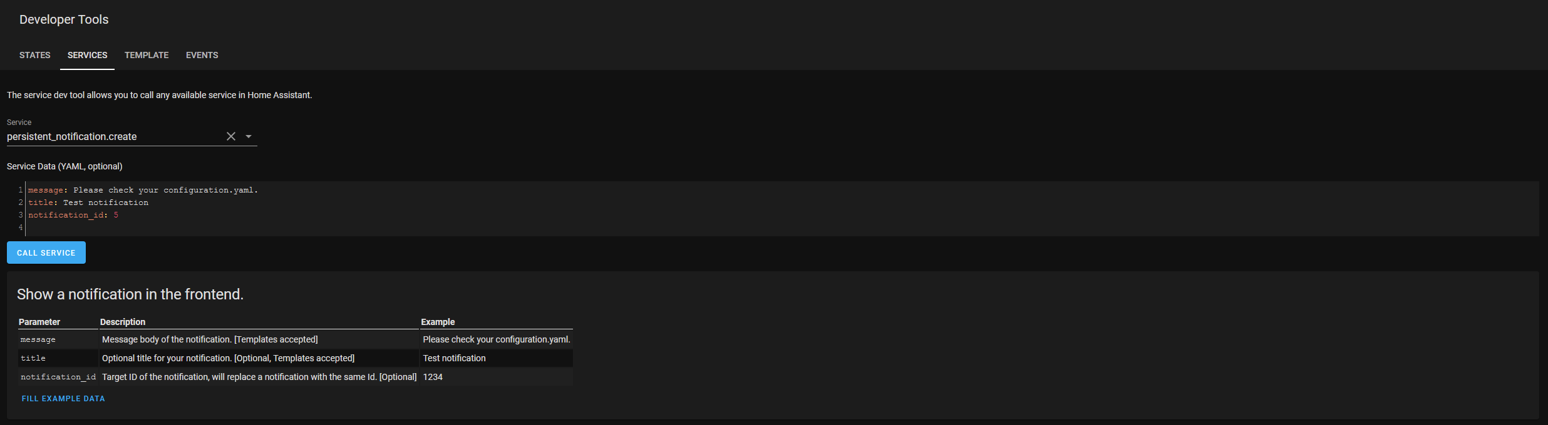Viewport: 1548px width, 425px height.
Task: Focus the Service name input field
Action: point(115,136)
